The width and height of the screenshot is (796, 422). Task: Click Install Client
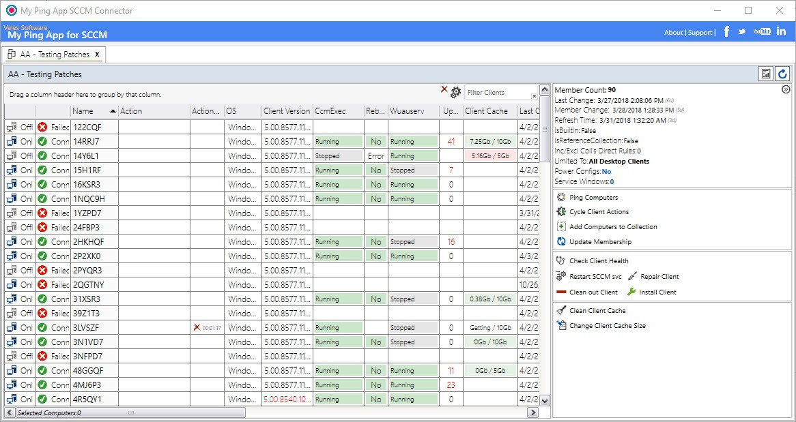coord(652,292)
